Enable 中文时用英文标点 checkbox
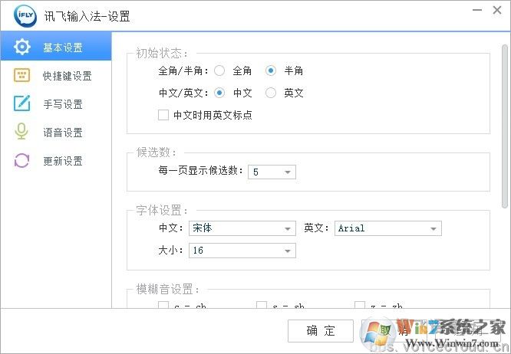The image size is (511, 354). pyautogui.click(x=163, y=115)
